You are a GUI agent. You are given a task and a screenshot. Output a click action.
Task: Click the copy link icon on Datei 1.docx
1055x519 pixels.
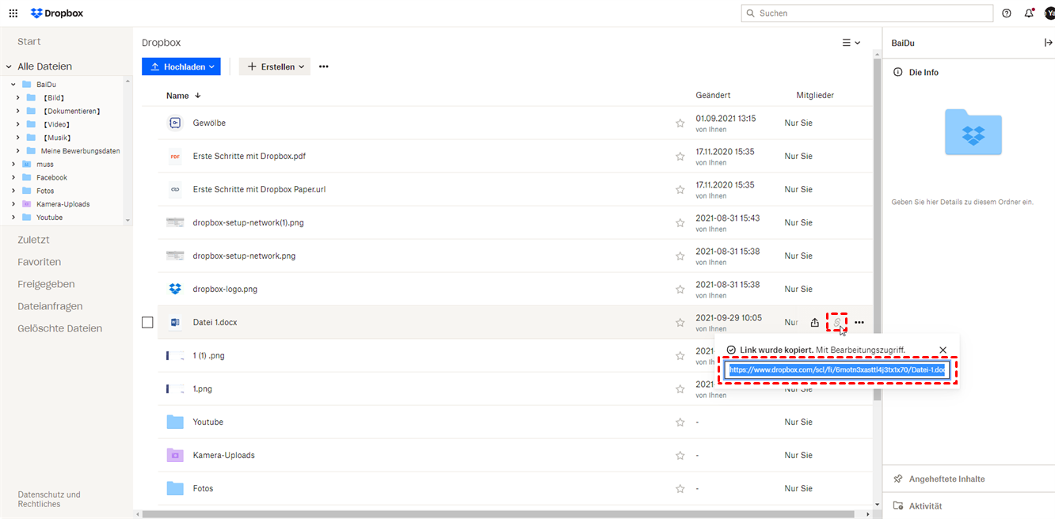[837, 322]
